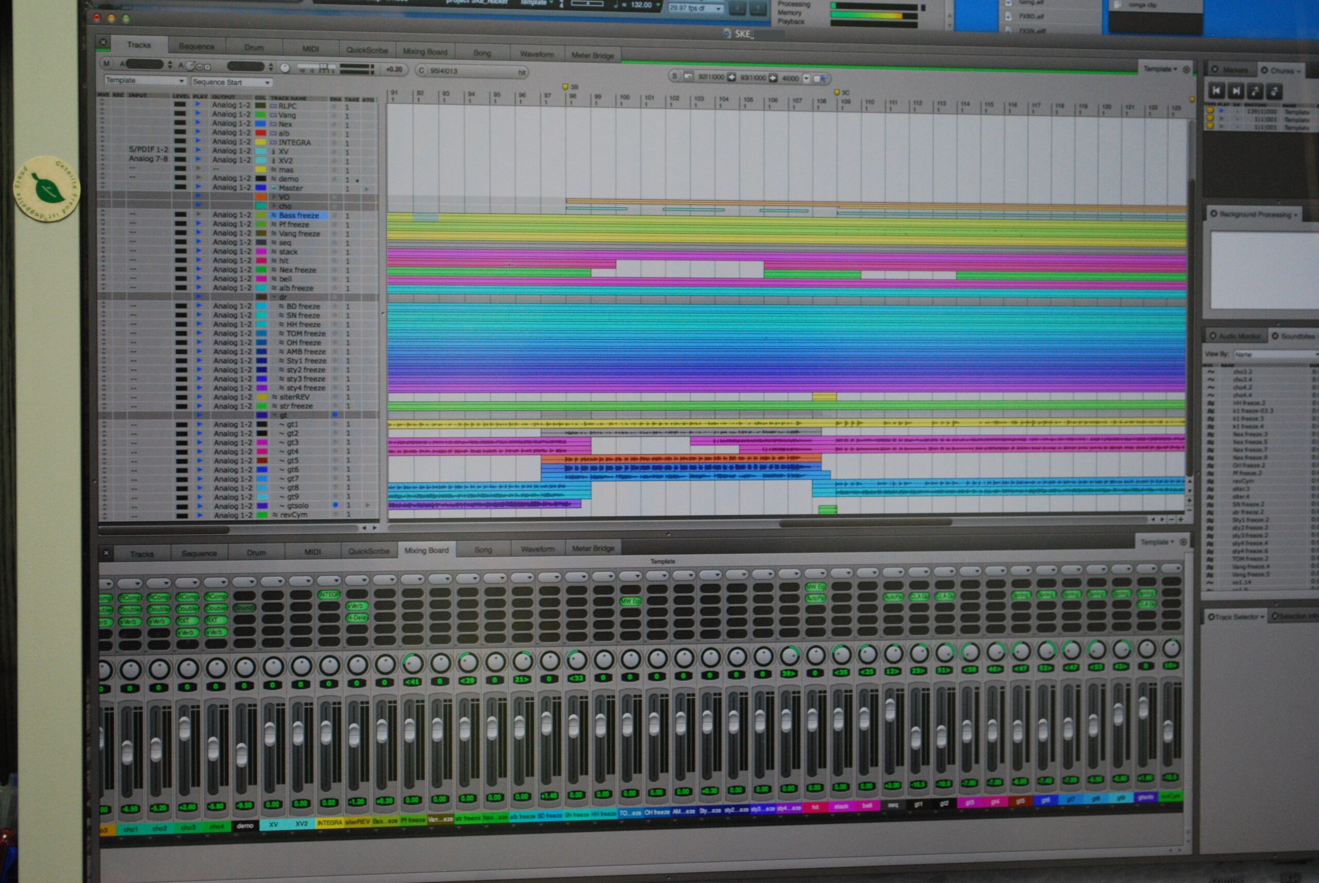Image resolution: width=1319 pixels, height=883 pixels.
Task: Toggle play-enable for the gt1 track
Action: click(199, 424)
